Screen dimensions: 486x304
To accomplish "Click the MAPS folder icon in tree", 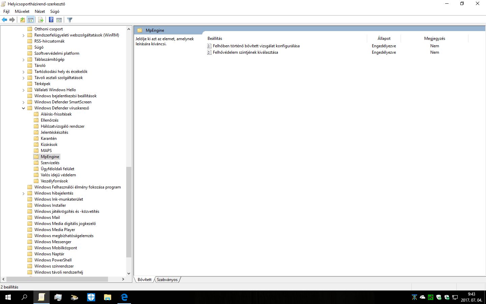I will (x=36, y=151).
